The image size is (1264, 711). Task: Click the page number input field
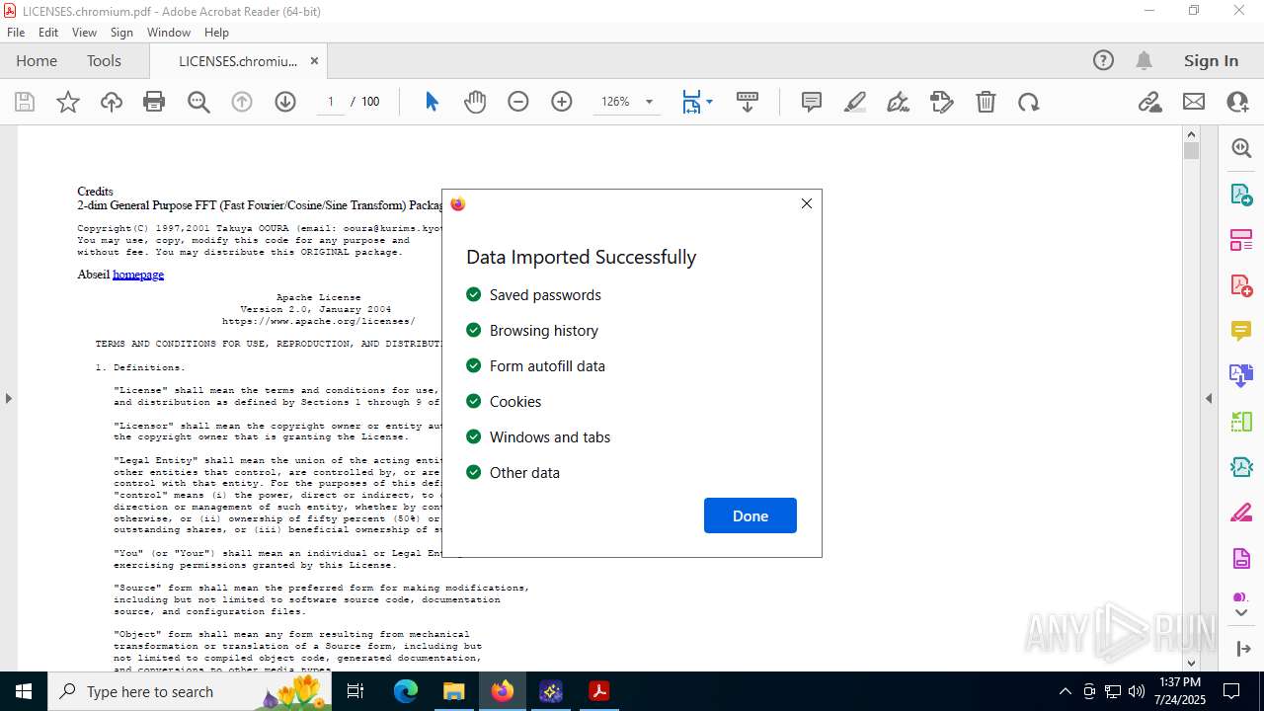(x=331, y=102)
